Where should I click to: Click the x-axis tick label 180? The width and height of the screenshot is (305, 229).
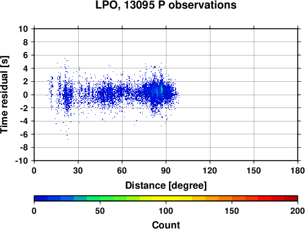point(298,170)
